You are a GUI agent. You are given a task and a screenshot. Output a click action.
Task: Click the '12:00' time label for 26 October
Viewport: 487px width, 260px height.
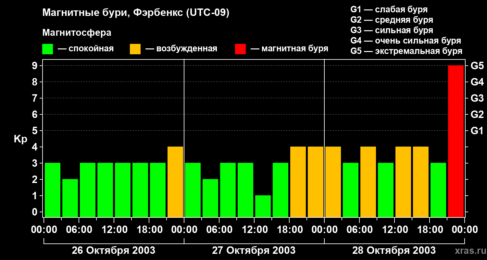(114, 230)
